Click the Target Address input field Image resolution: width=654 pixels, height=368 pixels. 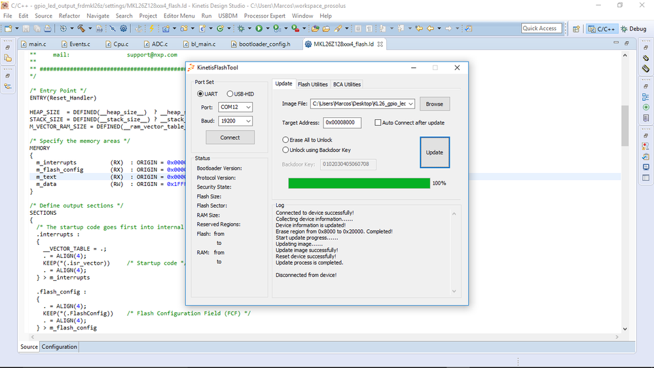[342, 122]
